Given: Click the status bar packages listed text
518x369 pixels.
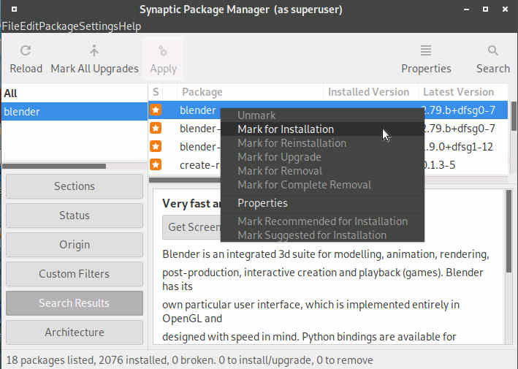Looking at the screenshot, I should tap(190, 360).
